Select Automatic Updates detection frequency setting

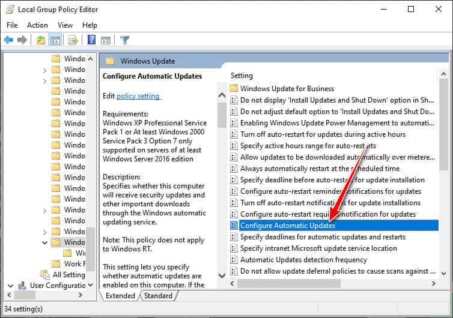[303, 259]
